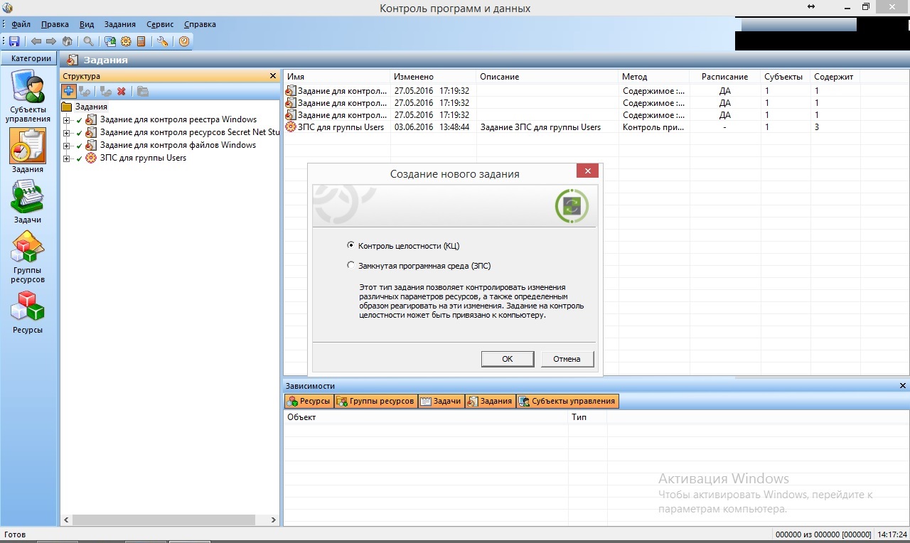Click the description cell Задание ЗПС для группы Users
Screen dimensions: 910x543
pyautogui.click(x=540, y=127)
